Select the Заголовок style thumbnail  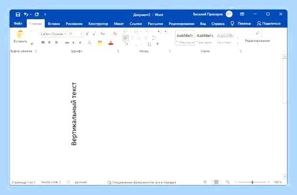coord(225,38)
